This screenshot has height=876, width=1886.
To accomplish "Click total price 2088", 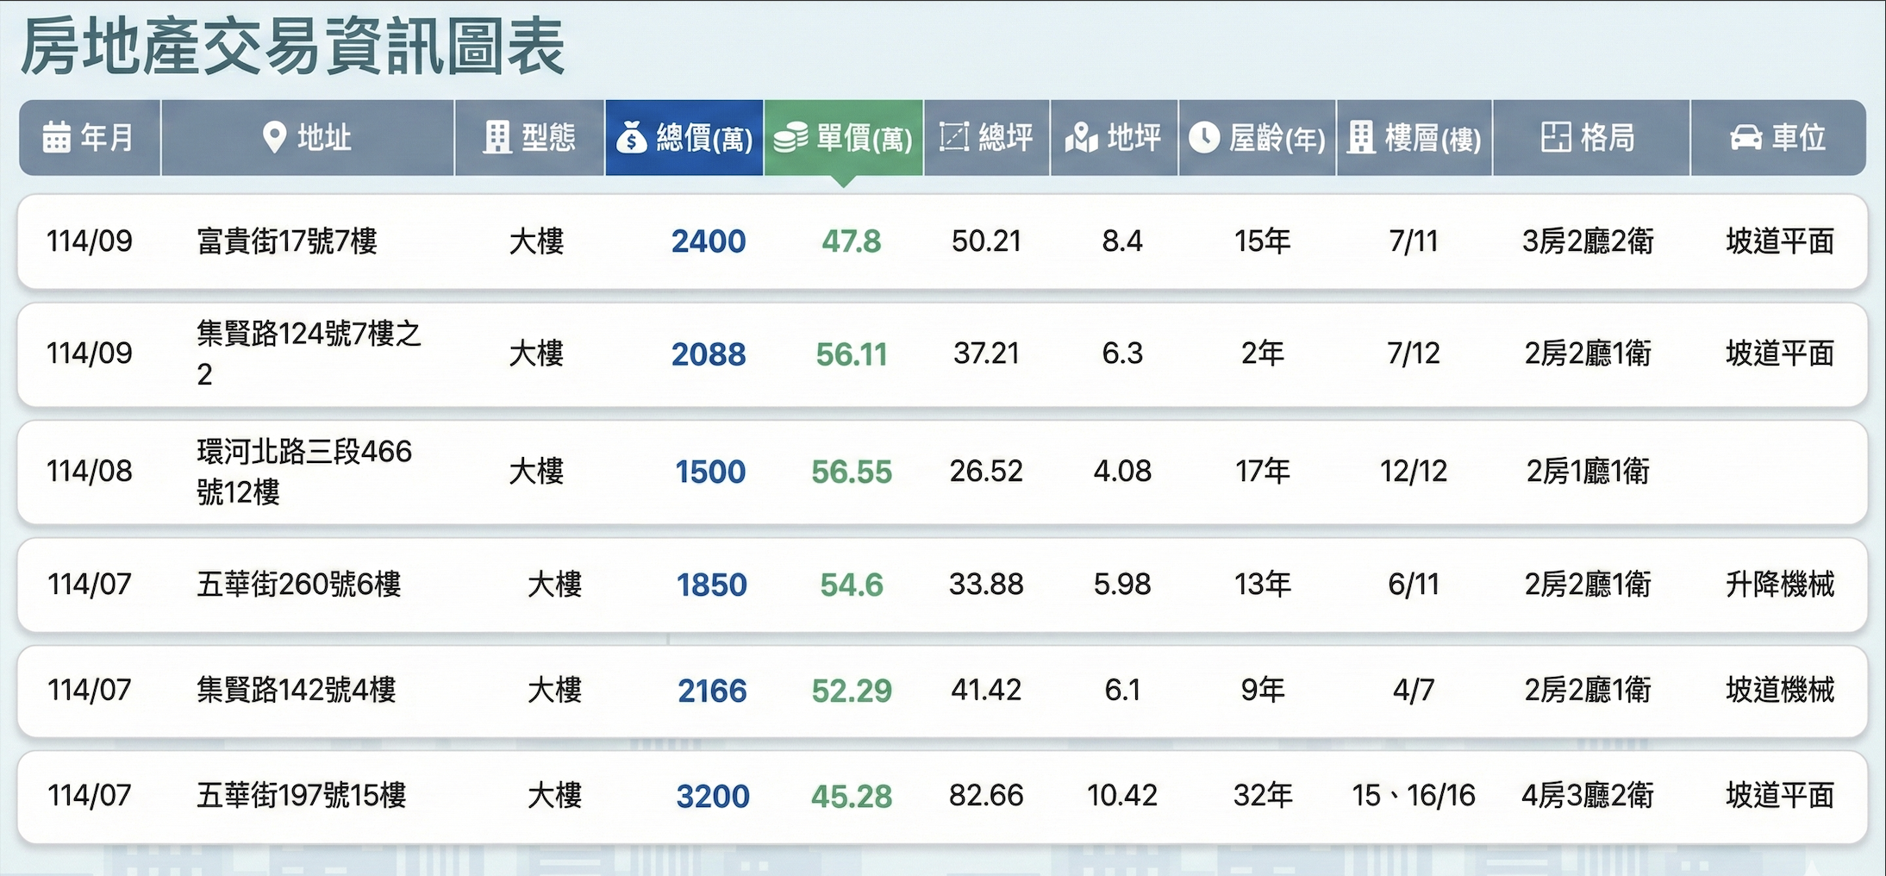I will coord(709,354).
